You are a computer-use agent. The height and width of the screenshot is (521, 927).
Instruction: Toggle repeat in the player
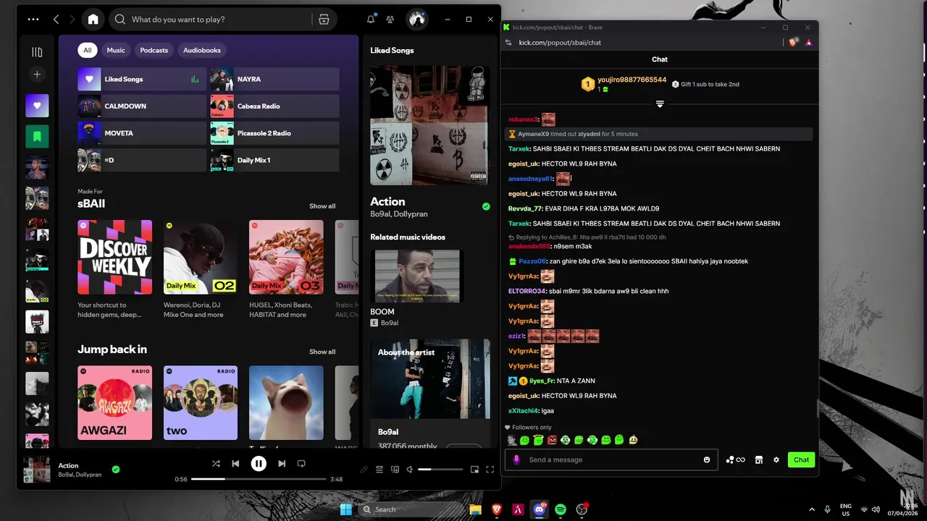point(301,463)
